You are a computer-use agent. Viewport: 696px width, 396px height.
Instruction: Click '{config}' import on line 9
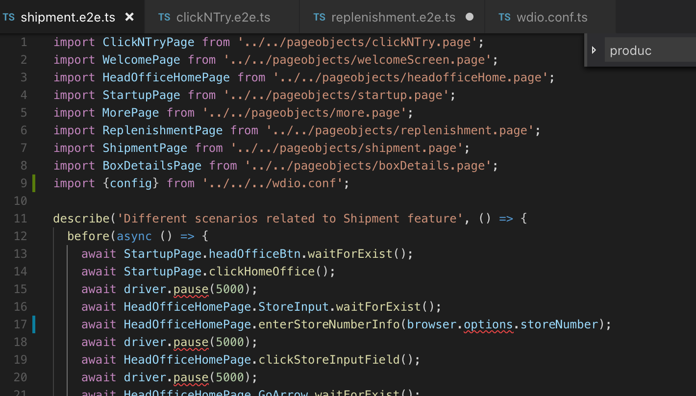[x=131, y=183]
